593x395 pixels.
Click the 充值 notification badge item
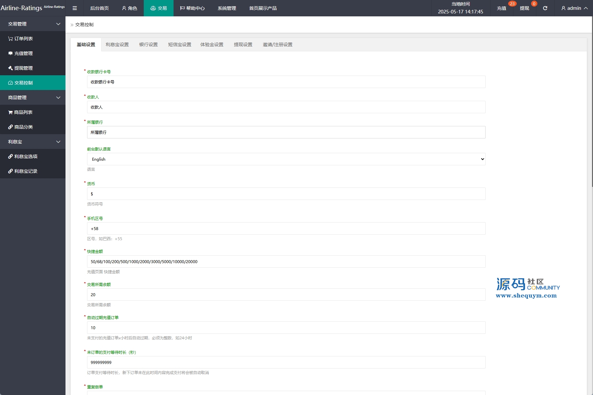click(x=502, y=8)
